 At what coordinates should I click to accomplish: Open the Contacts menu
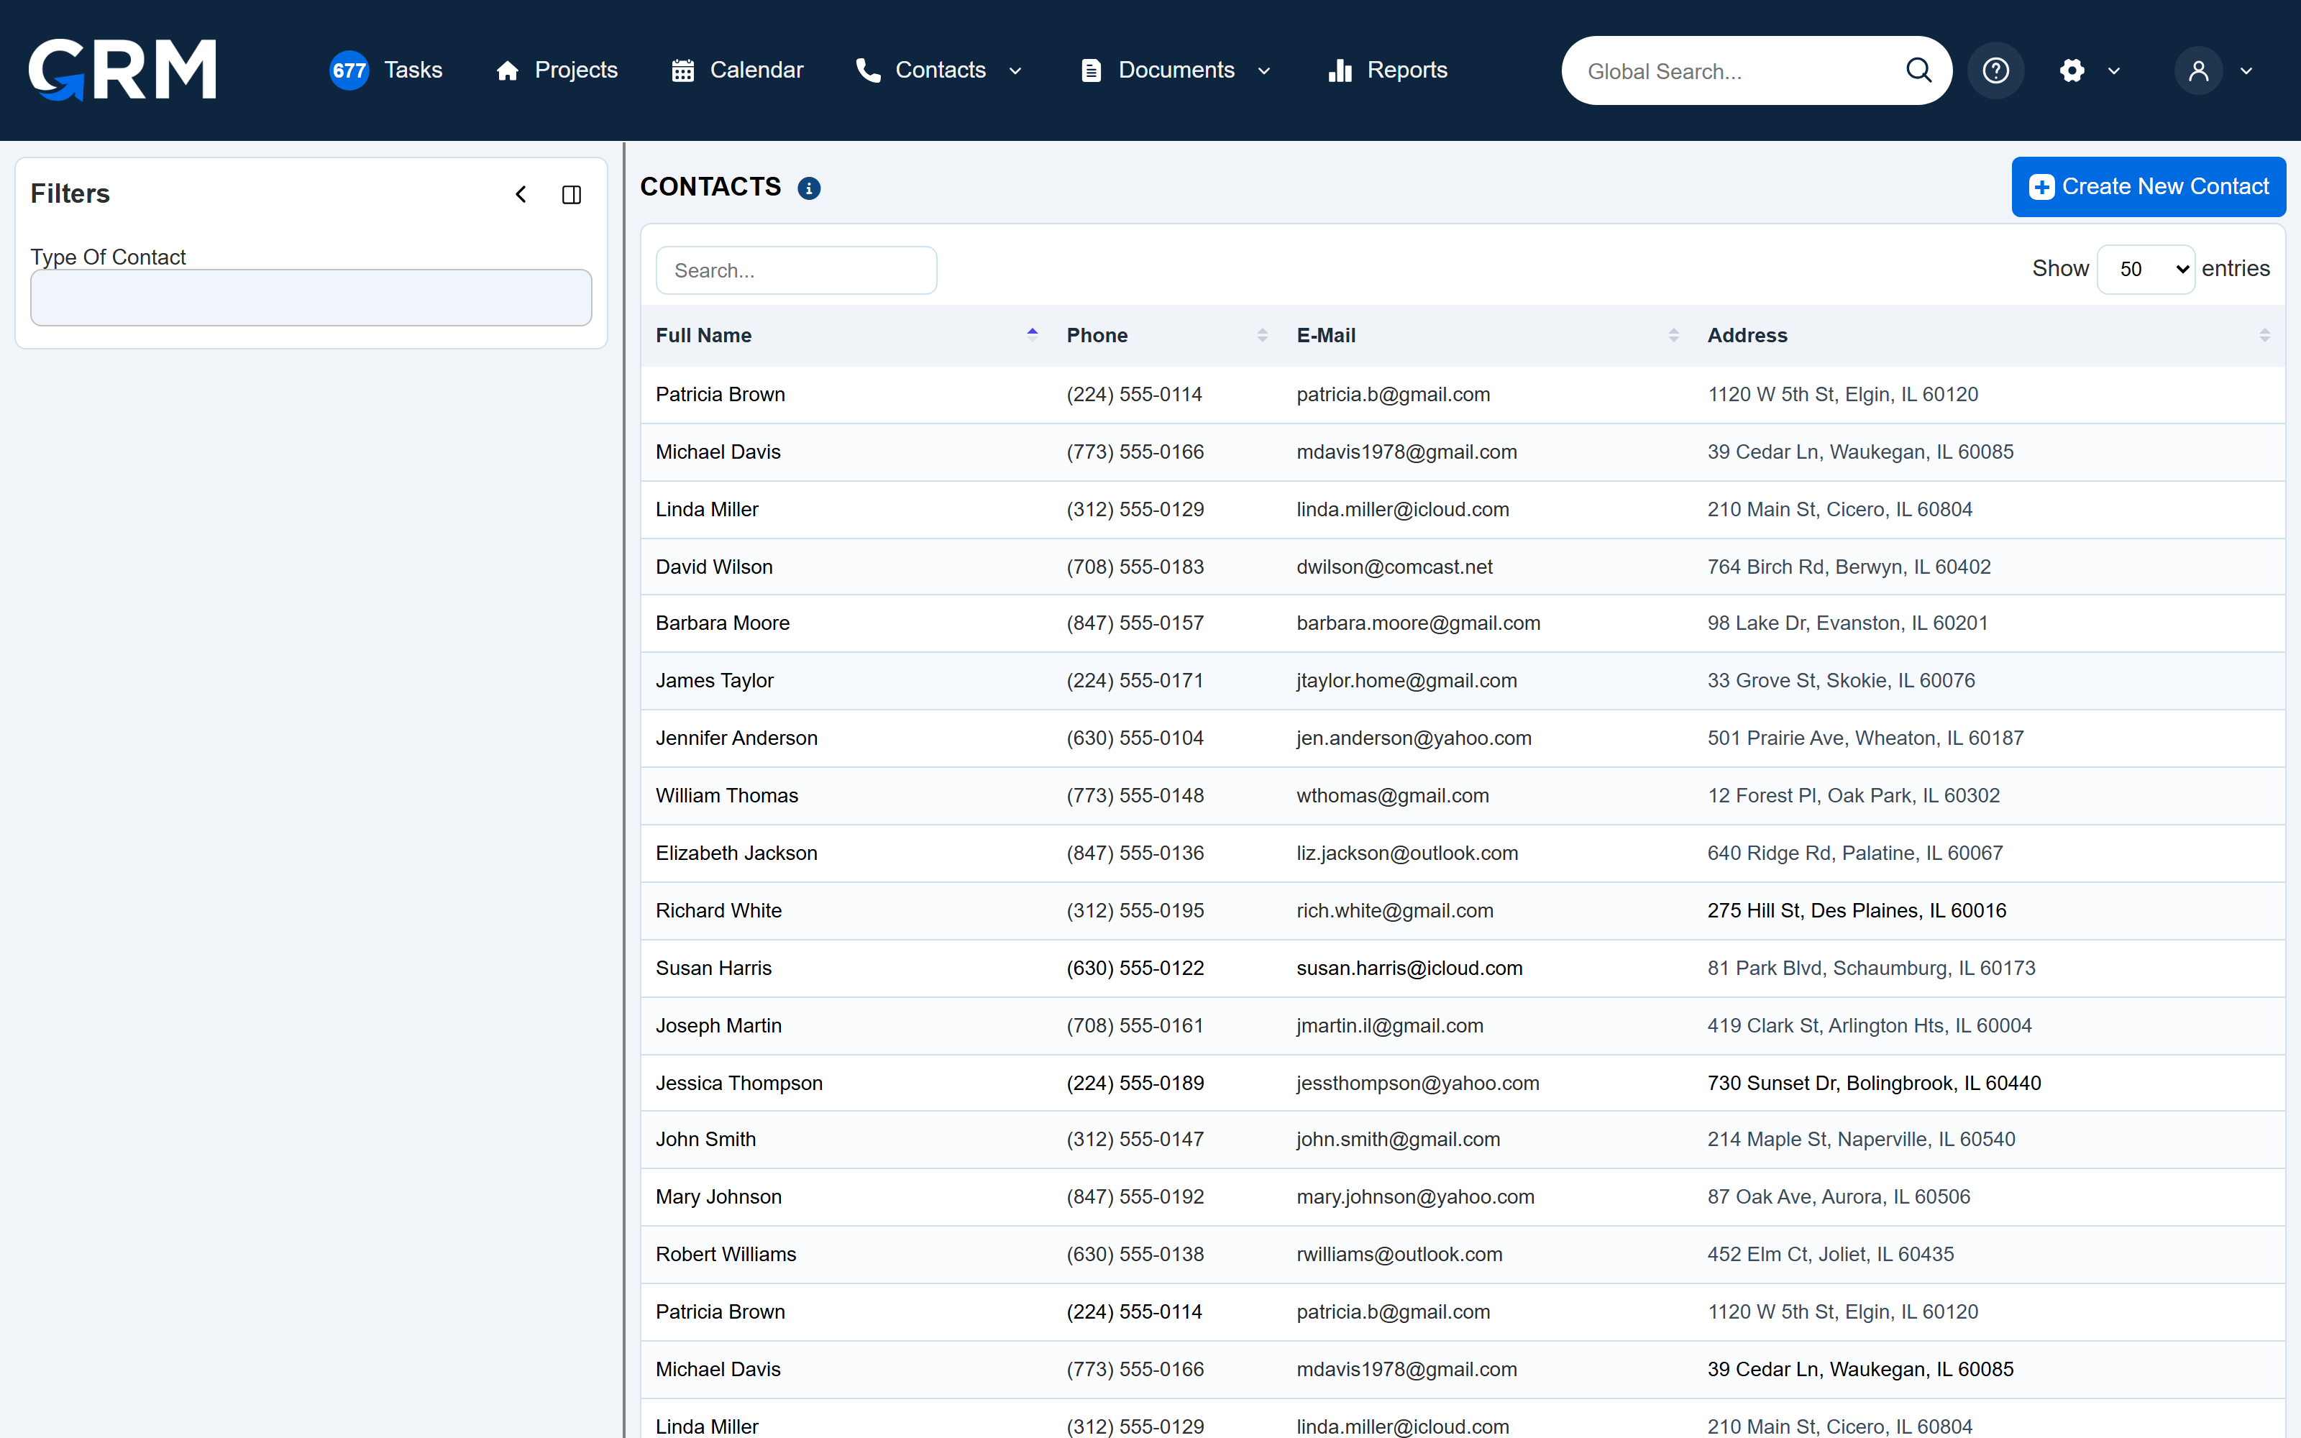[x=939, y=70]
